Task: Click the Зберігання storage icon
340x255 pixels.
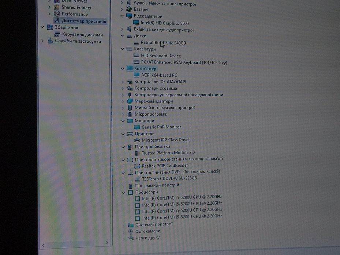Action: pos(50,27)
